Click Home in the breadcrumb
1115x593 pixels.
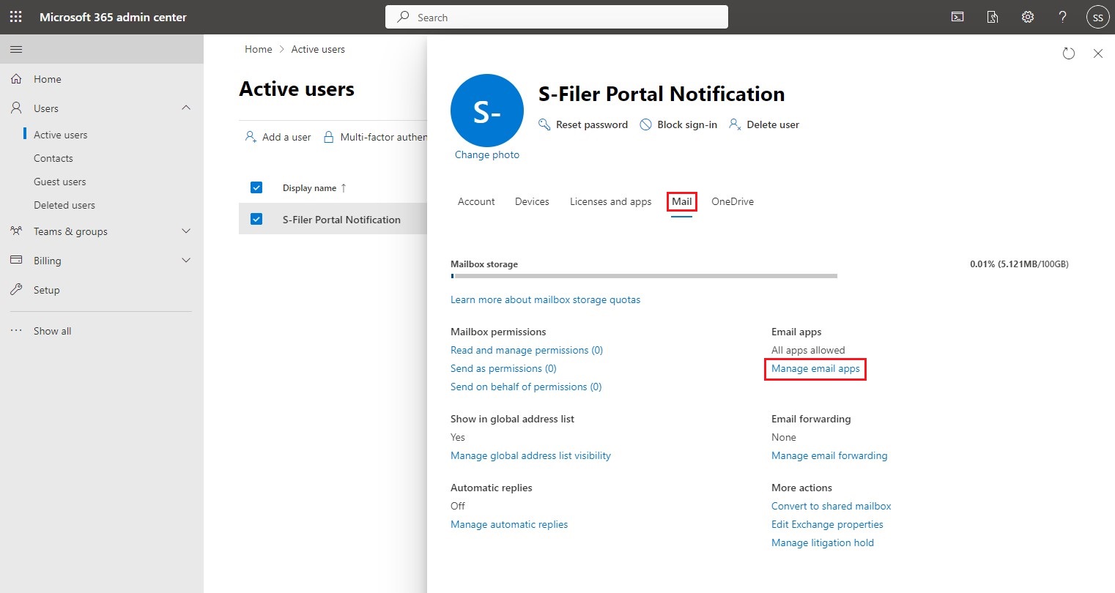click(259, 49)
